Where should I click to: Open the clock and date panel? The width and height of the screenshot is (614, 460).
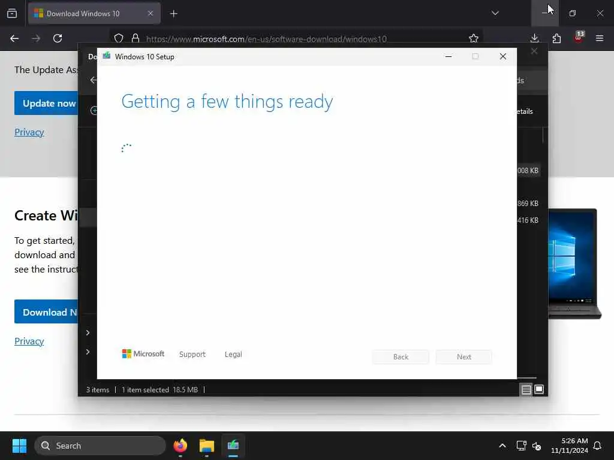pos(570,446)
